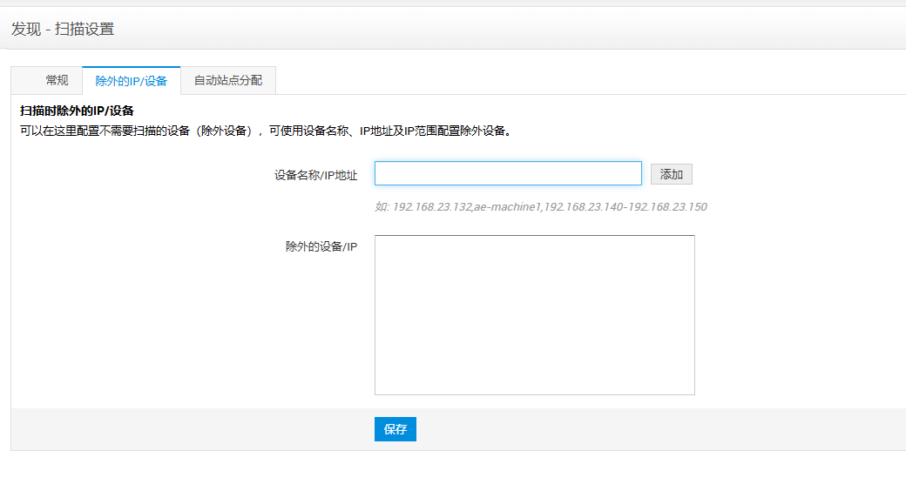Screen dimensions: 906x491
Task: Click the bold 扫描时除外的IP/设备 heading
Action: point(78,111)
